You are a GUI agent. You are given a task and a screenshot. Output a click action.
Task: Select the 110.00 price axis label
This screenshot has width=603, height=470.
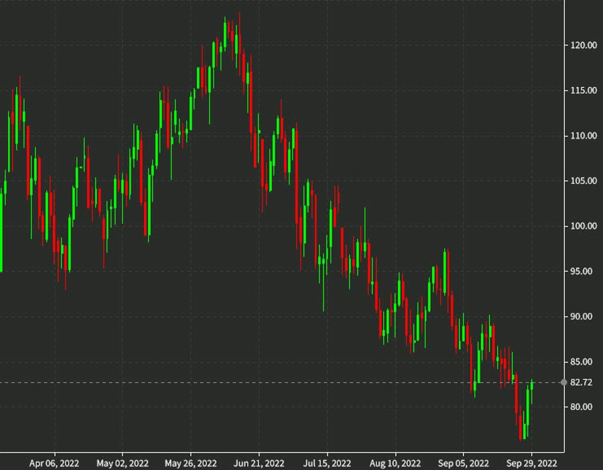(x=584, y=136)
